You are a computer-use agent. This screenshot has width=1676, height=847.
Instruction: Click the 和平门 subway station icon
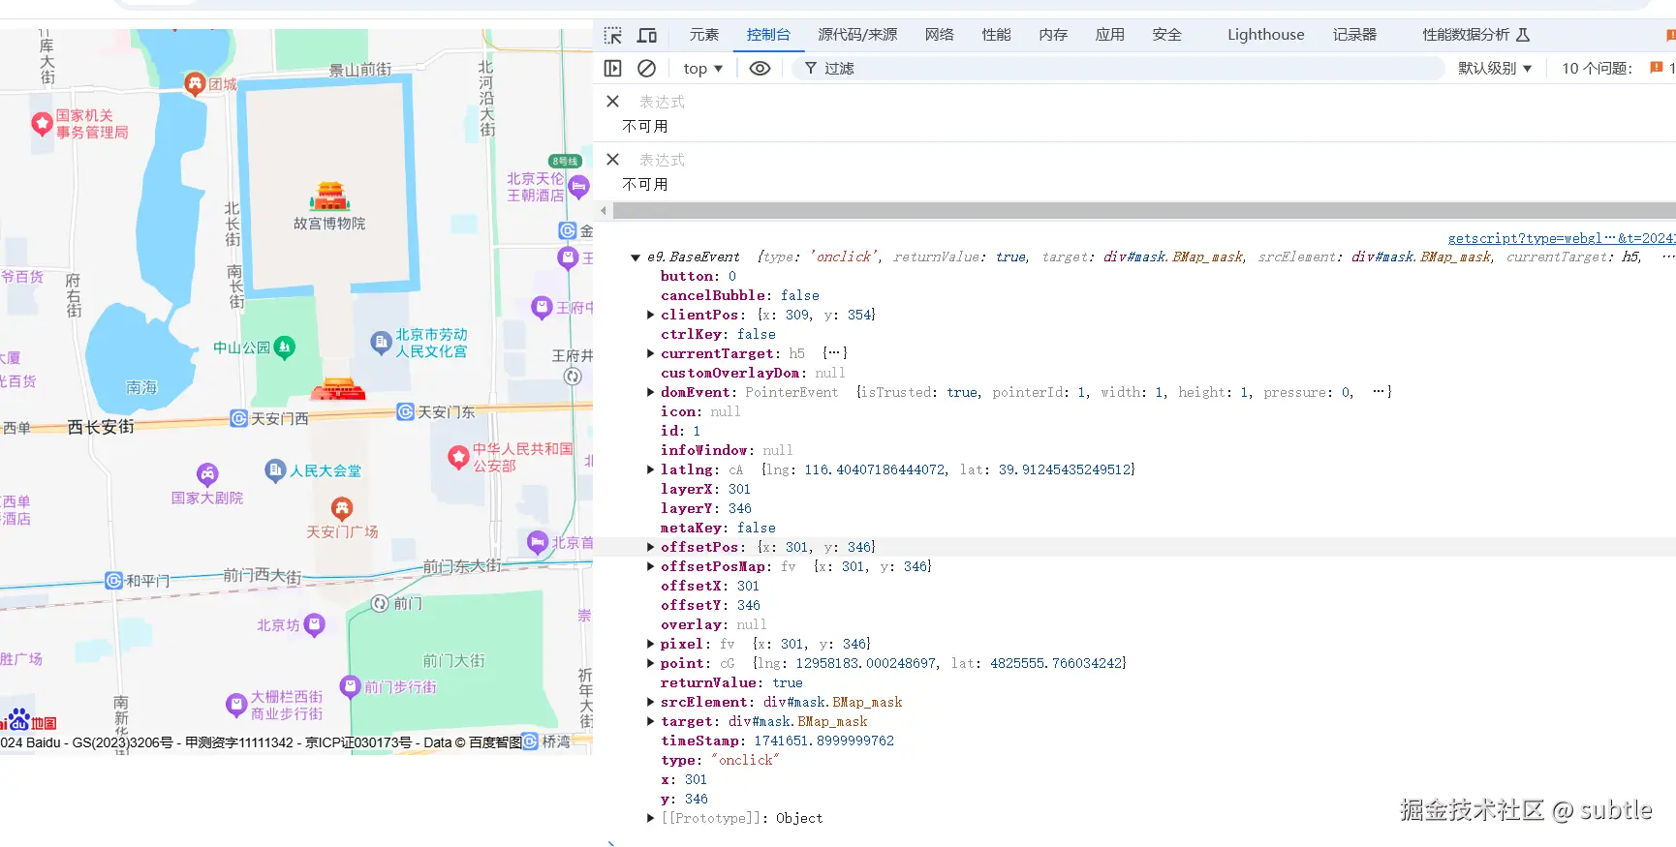click(x=114, y=581)
